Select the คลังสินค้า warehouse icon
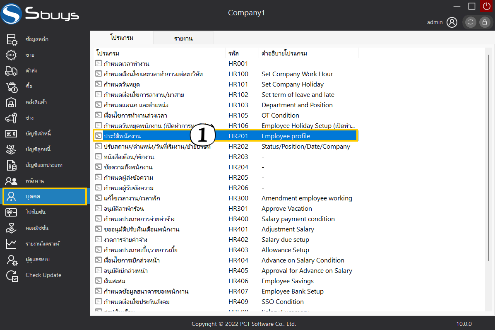The image size is (495, 330). point(11,102)
